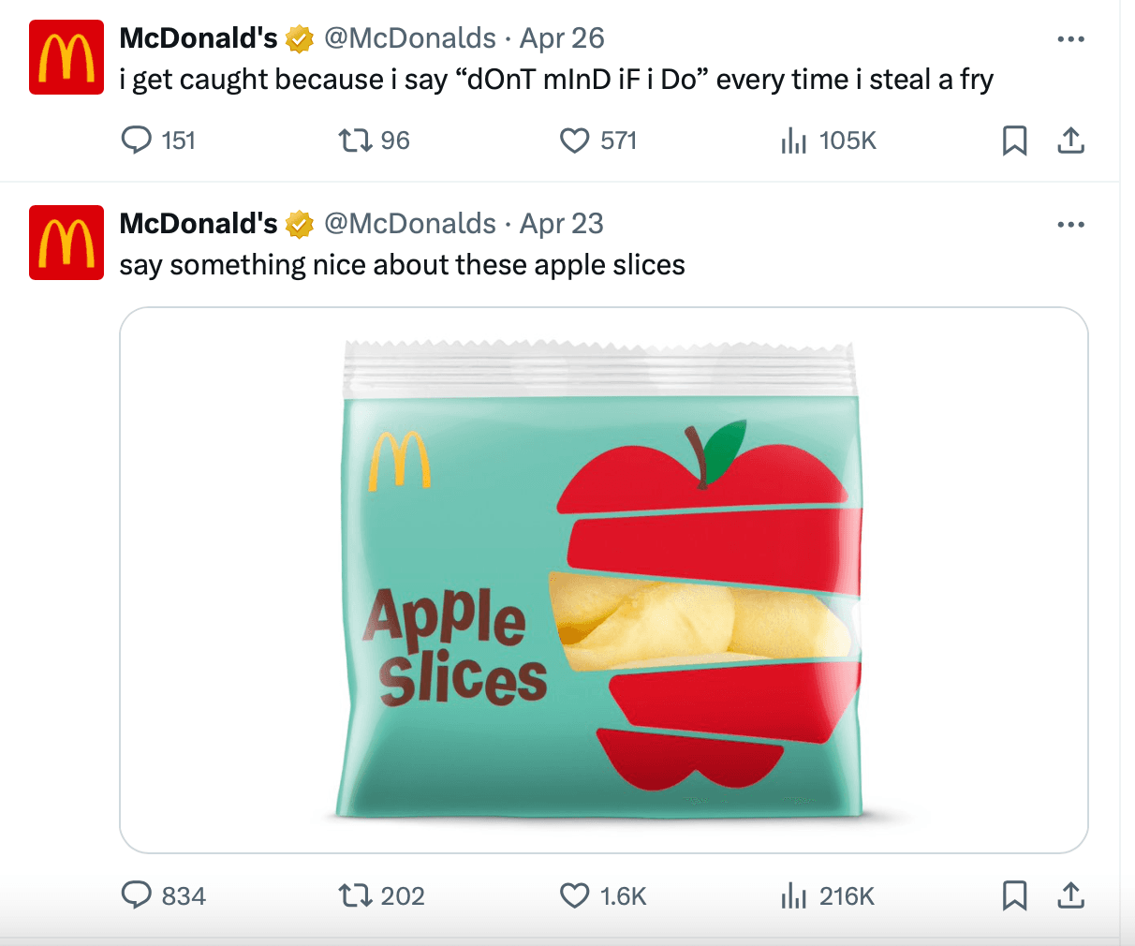This screenshot has width=1135, height=946.
Task: Unlike the fry tweet's heart icon
Action: tap(574, 140)
